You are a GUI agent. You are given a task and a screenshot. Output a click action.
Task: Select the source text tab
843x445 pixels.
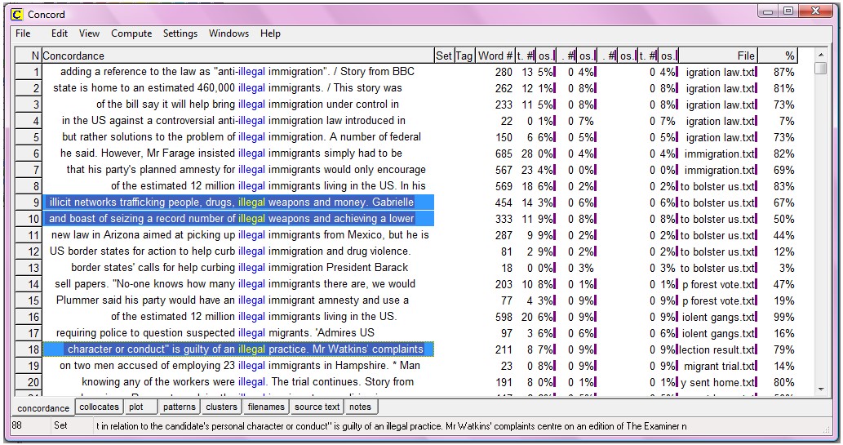(317, 407)
